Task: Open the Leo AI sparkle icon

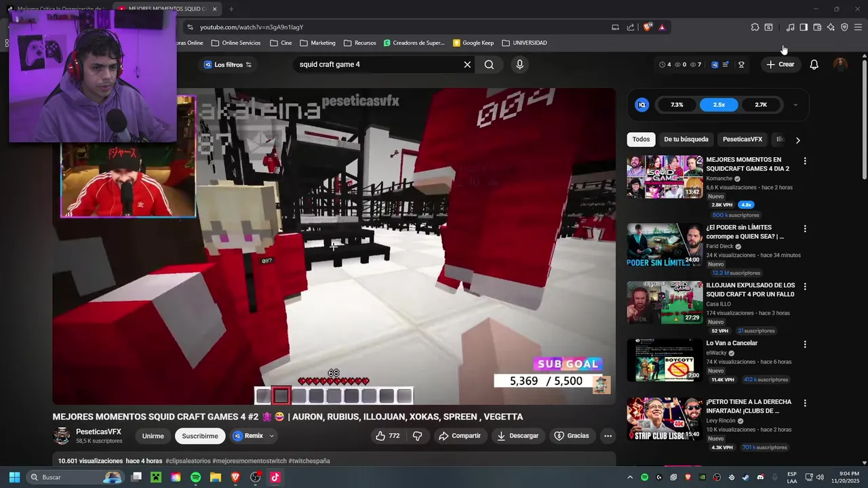Action: pos(831,27)
